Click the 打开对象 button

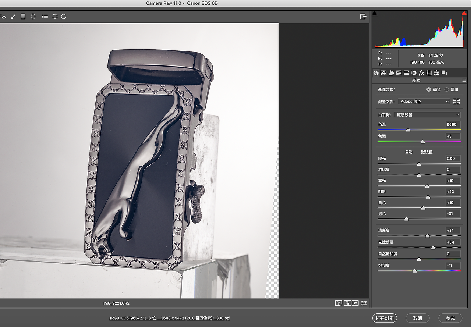coord(385,318)
